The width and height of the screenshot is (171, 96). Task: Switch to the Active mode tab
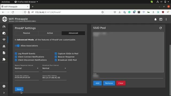50,33
